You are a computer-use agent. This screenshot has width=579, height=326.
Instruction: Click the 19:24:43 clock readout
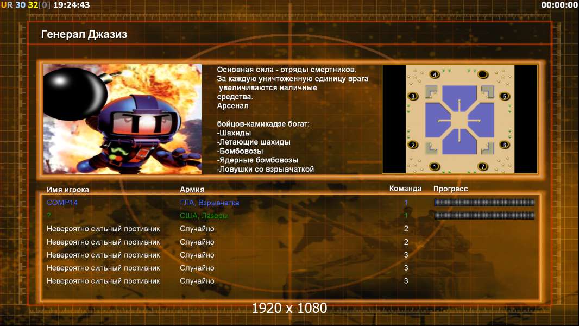point(72,5)
